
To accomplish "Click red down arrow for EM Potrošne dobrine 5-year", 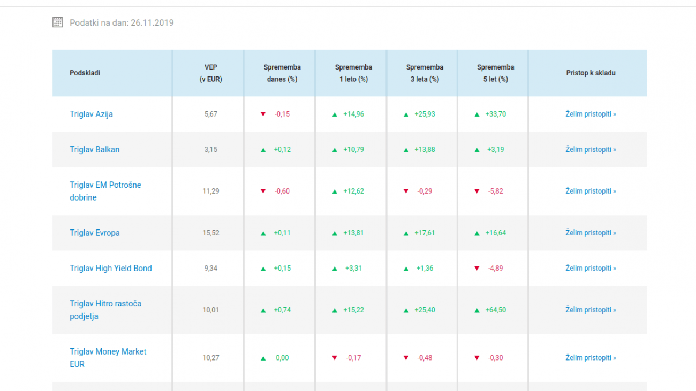I will click(x=477, y=191).
